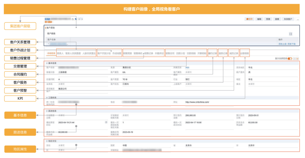Click the 编辑 button
Screen dimensions: 305x158
[259, 19]
